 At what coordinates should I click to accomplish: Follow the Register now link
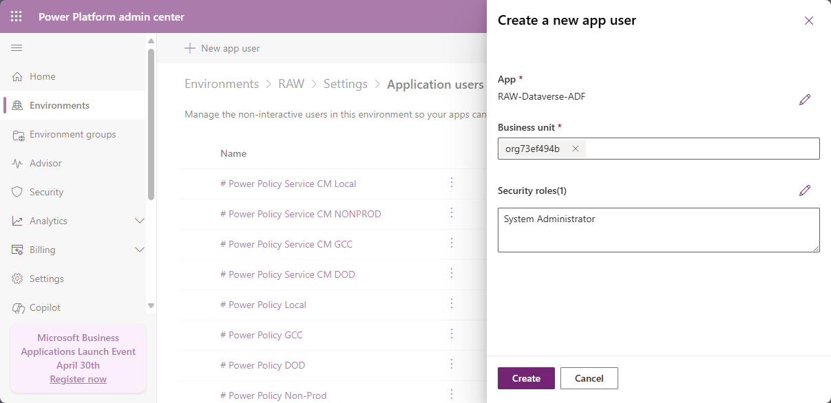tap(78, 379)
